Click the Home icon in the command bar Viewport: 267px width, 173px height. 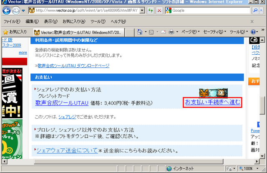pyautogui.click(x=140, y=32)
